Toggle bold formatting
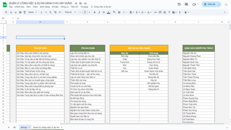This screenshot has height=130, width=231. [94, 12]
